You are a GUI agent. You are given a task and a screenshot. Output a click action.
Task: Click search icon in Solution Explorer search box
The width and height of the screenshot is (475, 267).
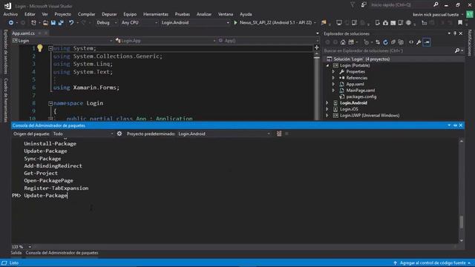(x=457, y=50)
